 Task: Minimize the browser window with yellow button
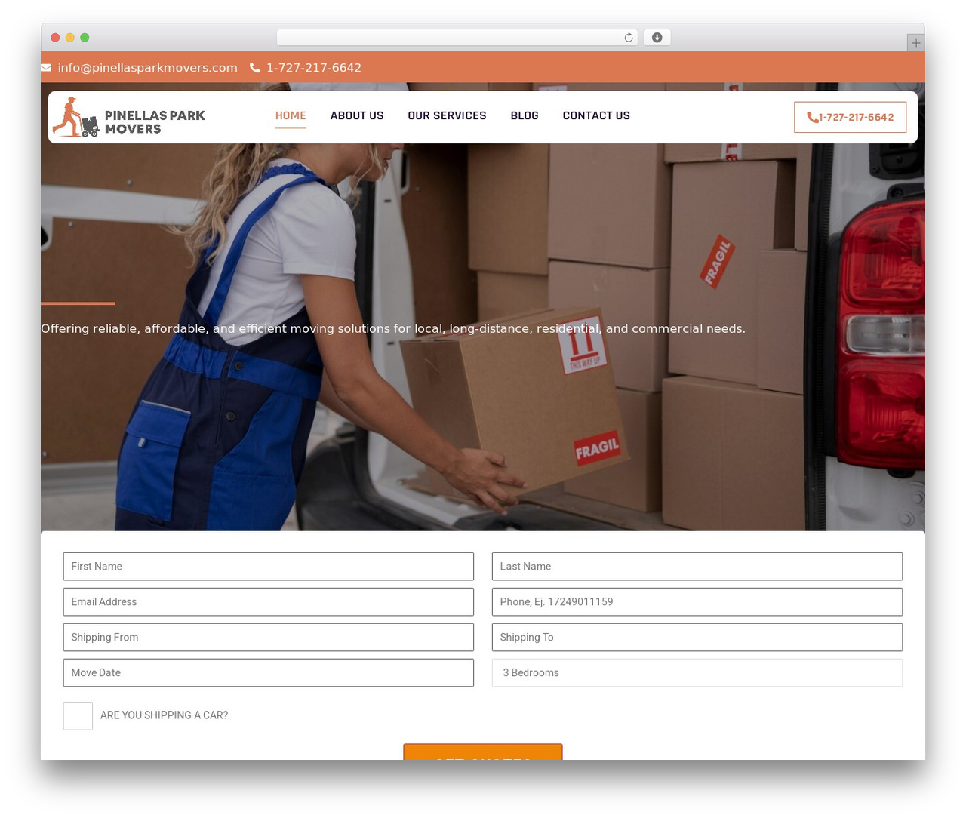pyautogui.click(x=70, y=38)
